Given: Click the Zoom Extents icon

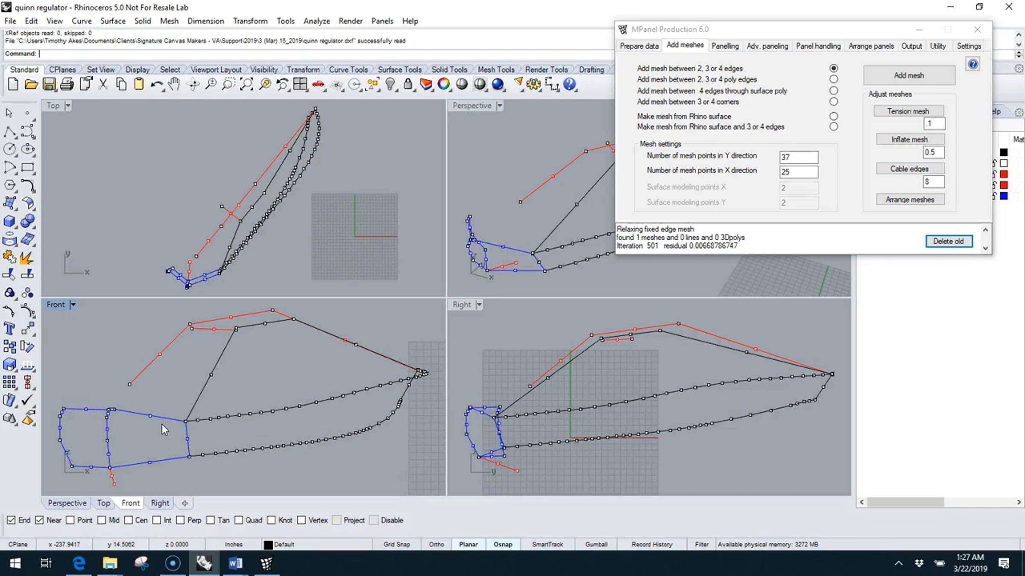Looking at the screenshot, I should point(246,84).
